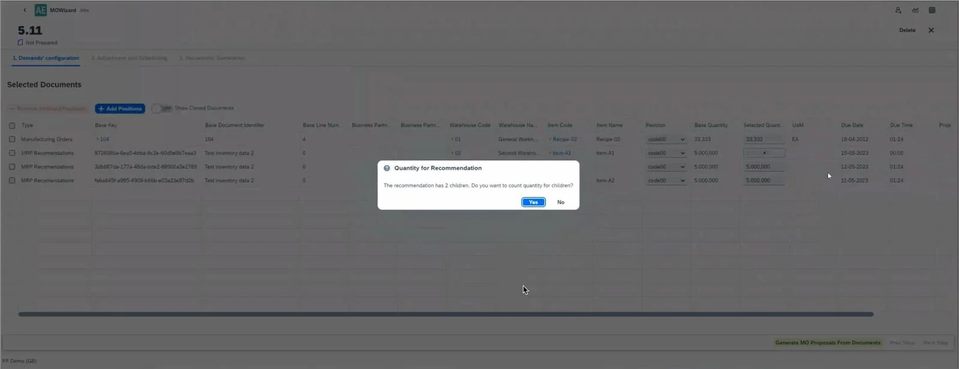Check the row checkbox for key feba645f
This screenshot has height=369, width=959.
coord(12,180)
